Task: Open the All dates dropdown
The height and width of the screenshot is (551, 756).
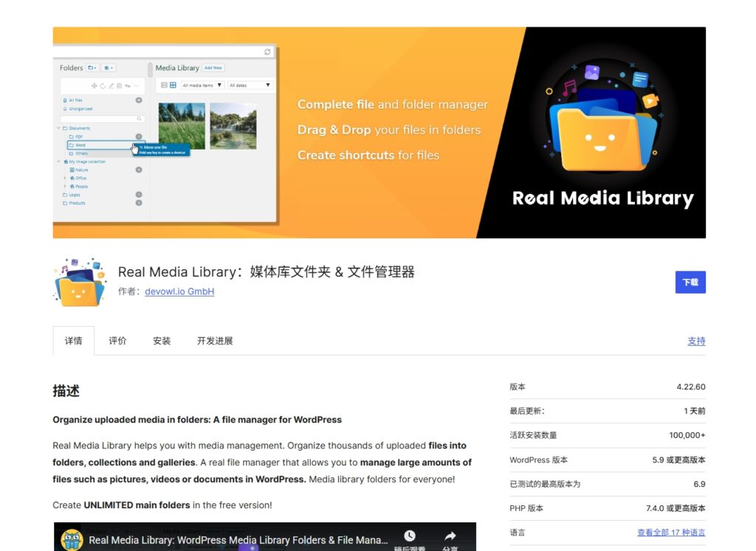Action: 250,86
